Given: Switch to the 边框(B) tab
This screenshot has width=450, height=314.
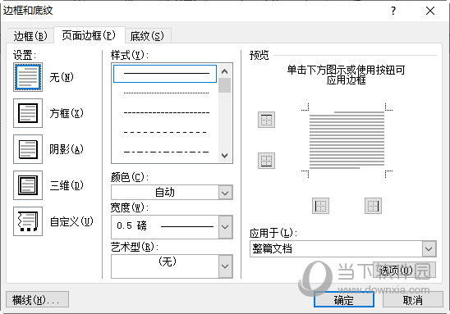Looking at the screenshot, I should pos(30,36).
